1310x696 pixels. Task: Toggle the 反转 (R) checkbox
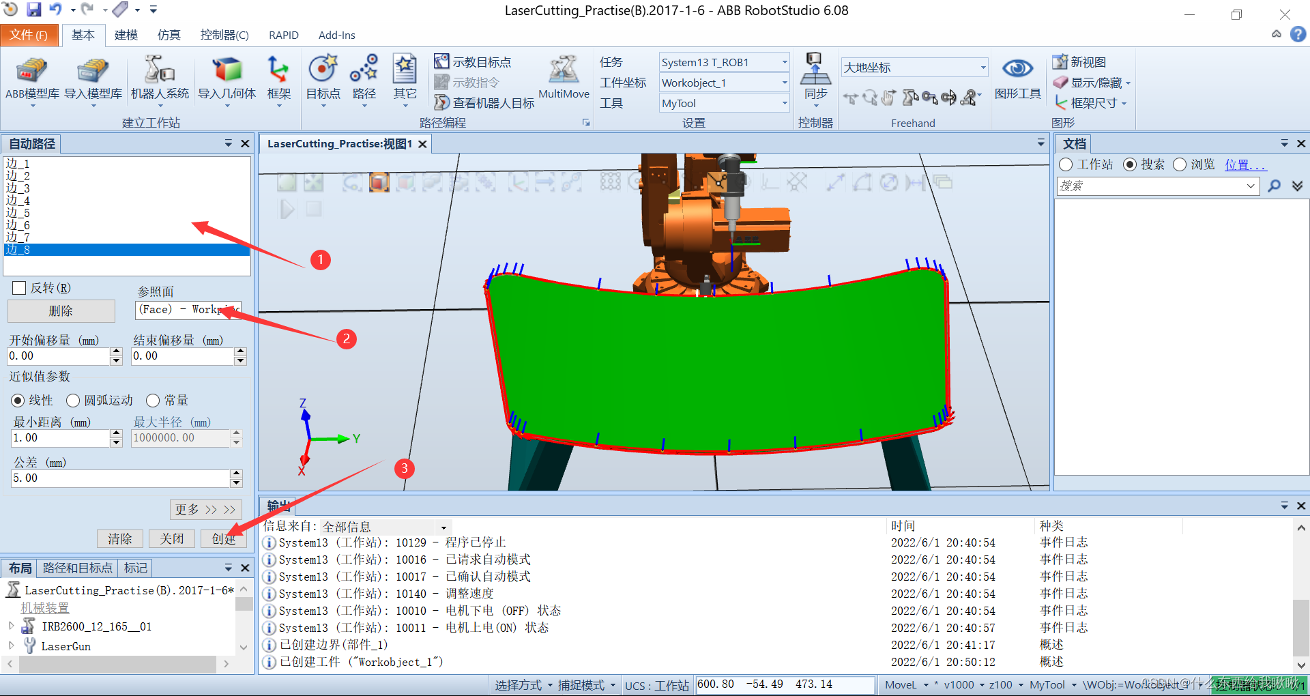[19, 288]
